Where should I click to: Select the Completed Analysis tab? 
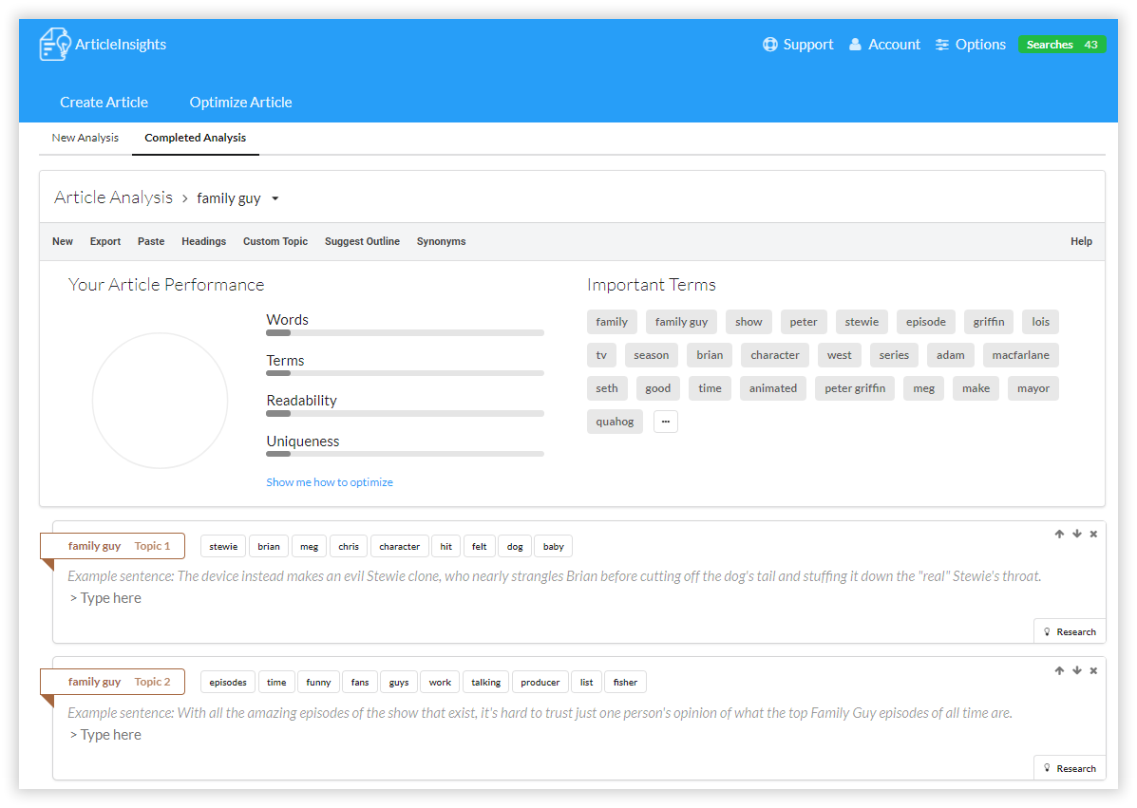pyautogui.click(x=195, y=138)
